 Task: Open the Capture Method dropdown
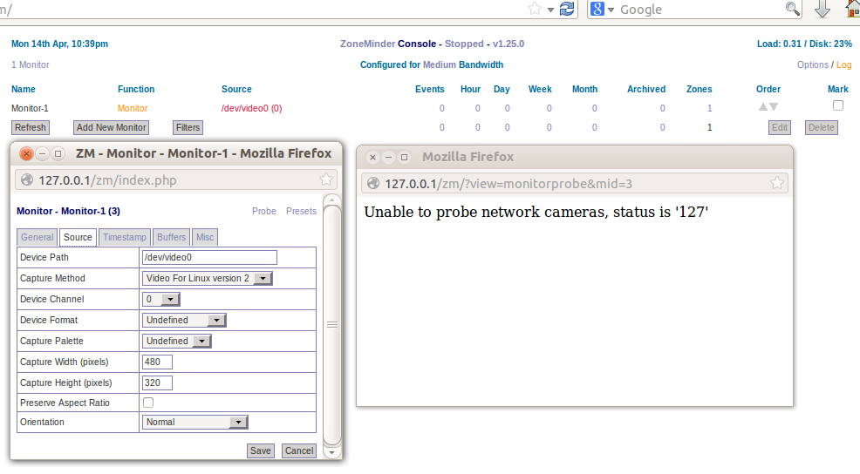207,278
